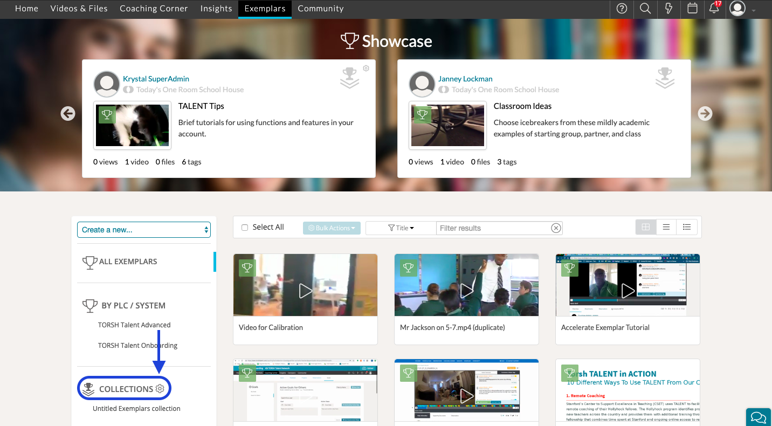The height and width of the screenshot is (426, 772).
Task: Open notifications bell showing 17 alerts
Action: [715, 9]
